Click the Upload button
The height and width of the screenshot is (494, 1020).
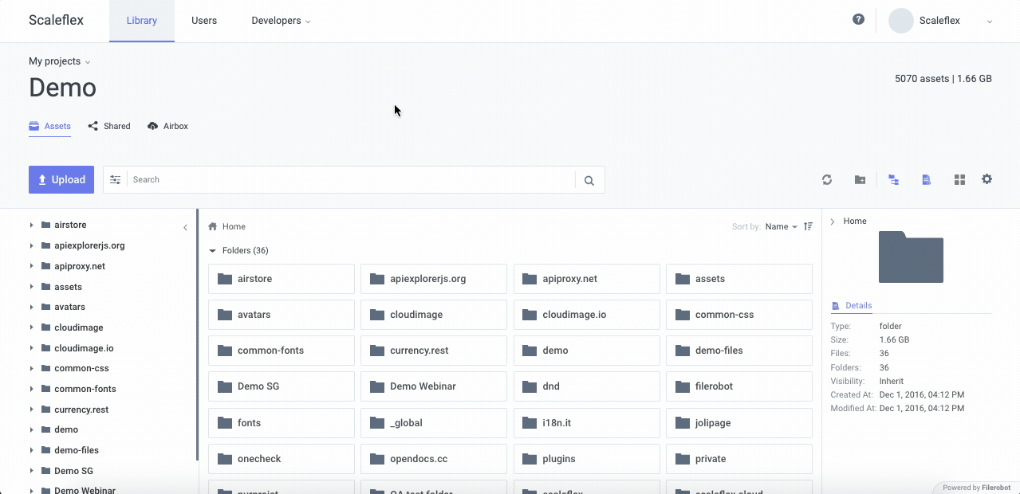[x=61, y=180]
